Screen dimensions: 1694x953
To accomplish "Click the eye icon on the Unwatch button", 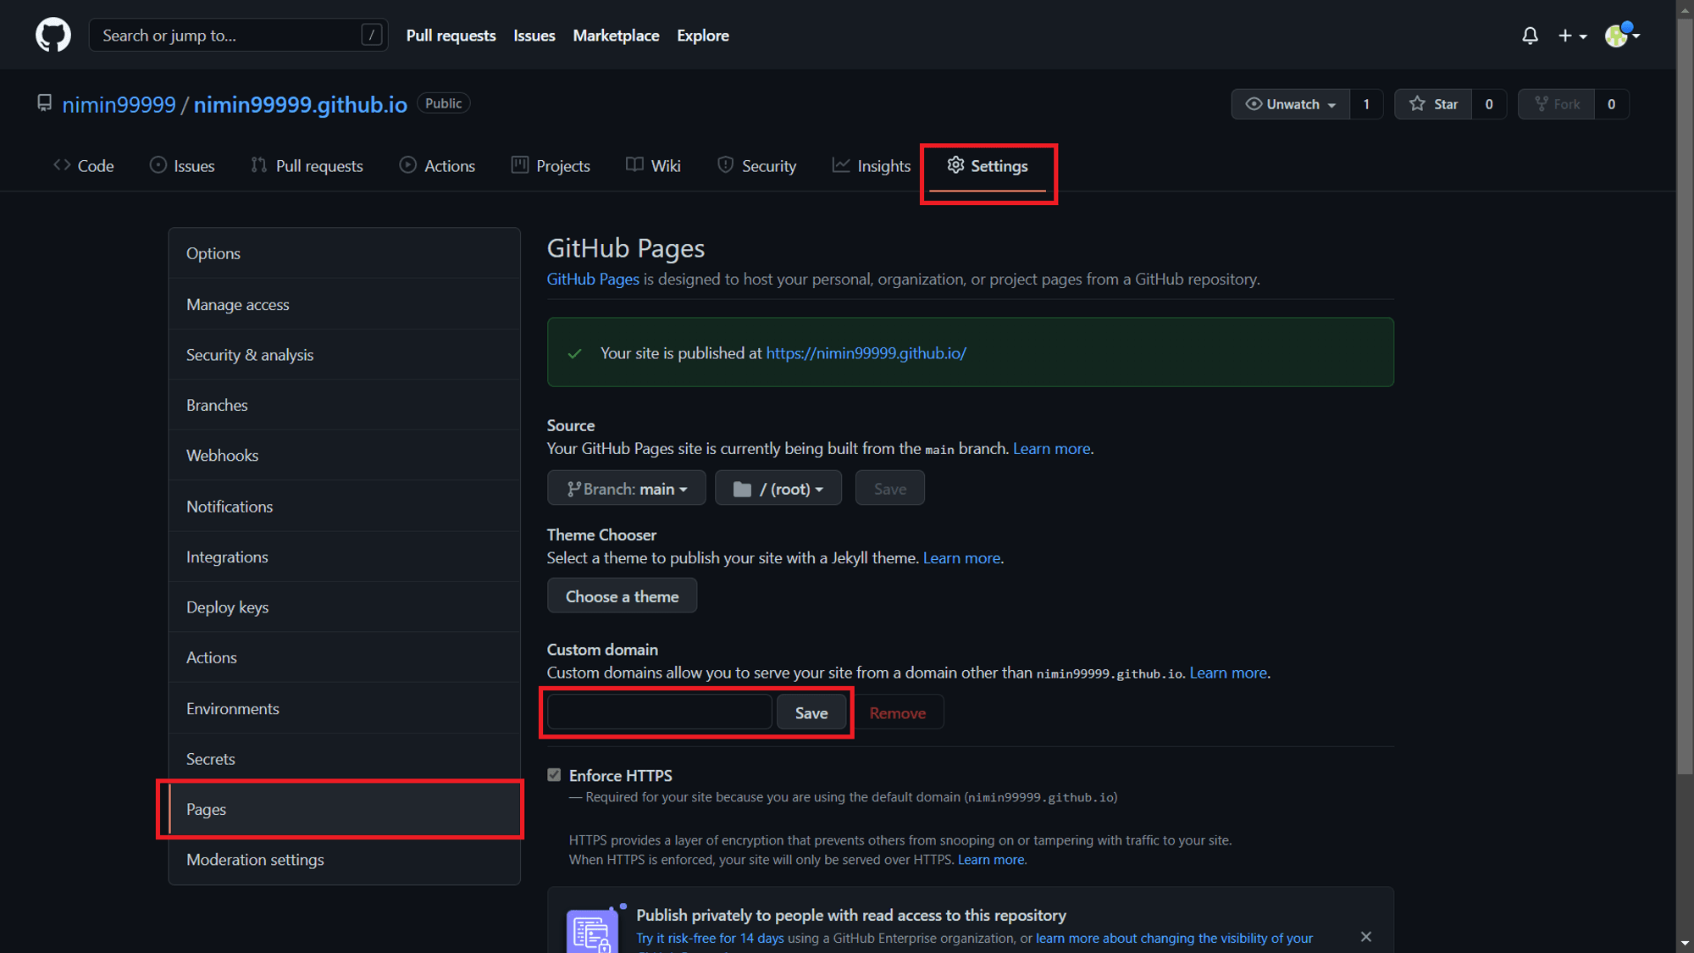I will point(1254,104).
